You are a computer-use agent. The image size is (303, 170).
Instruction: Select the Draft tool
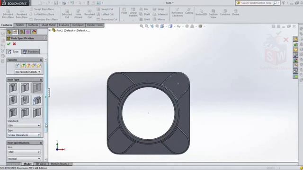[x=144, y=14]
